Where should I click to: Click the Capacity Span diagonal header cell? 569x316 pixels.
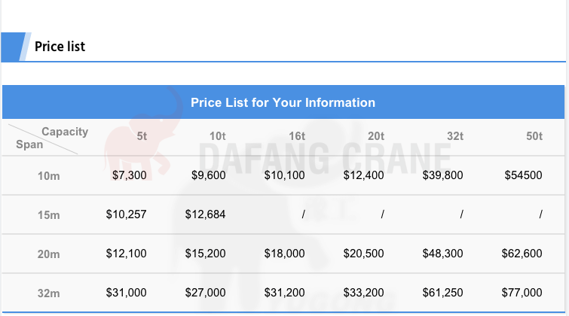[48, 138]
